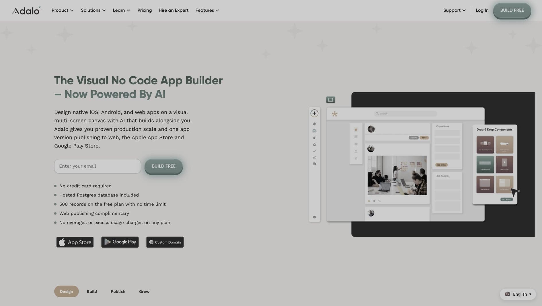Click "500 records on the free plan" bullet
Viewport: 542px width, 306px height.
tap(112, 204)
